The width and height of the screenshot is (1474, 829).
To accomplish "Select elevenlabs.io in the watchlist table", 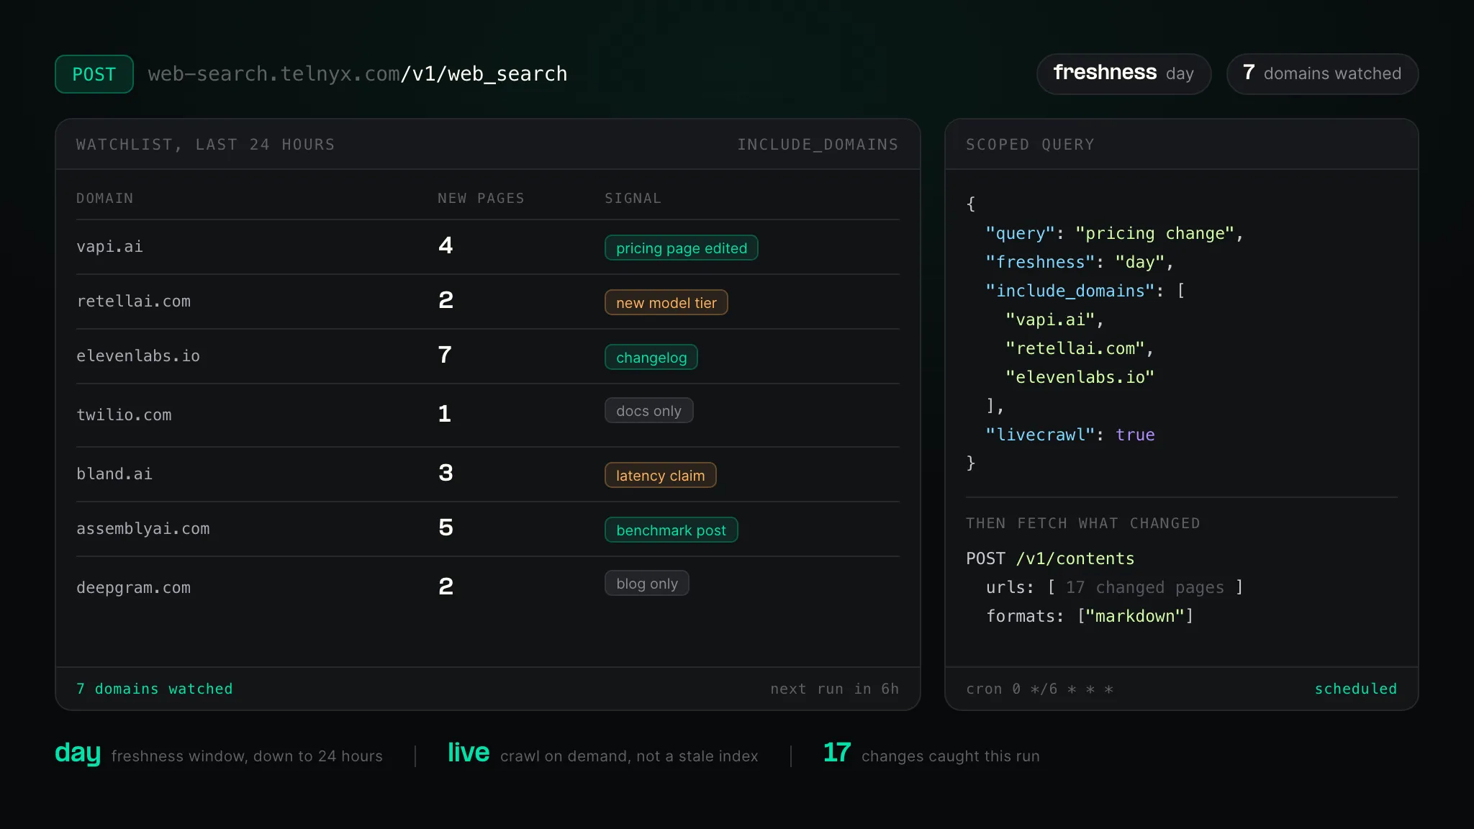I will point(138,356).
